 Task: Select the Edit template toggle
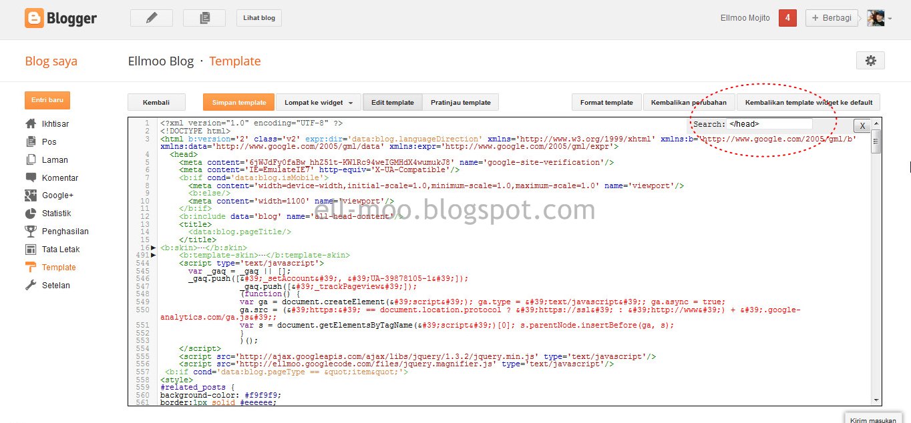[393, 102]
